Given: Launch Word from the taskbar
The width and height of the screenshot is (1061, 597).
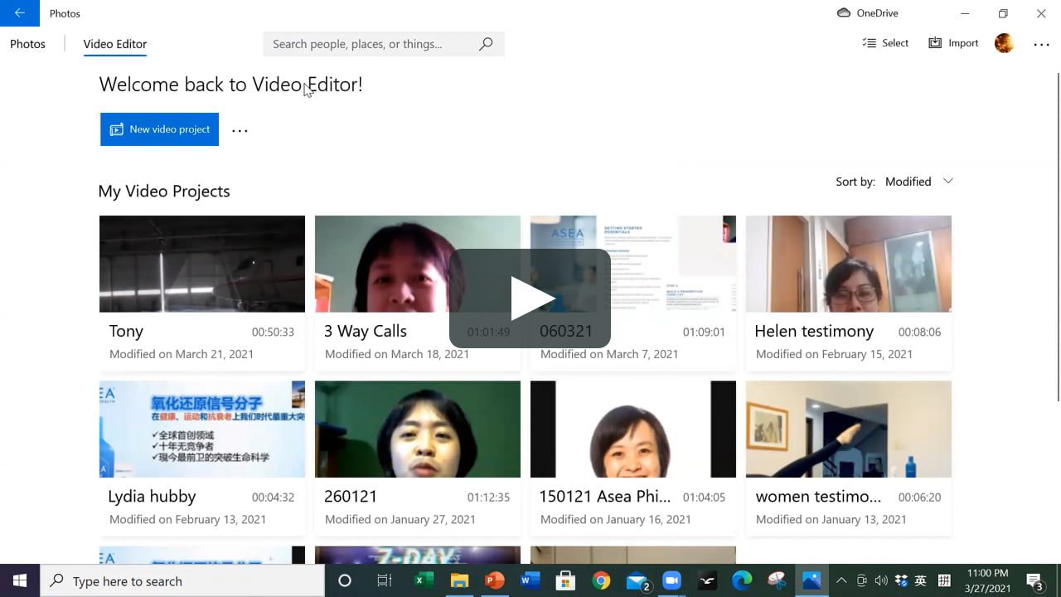Looking at the screenshot, I should pyautogui.click(x=530, y=580).
